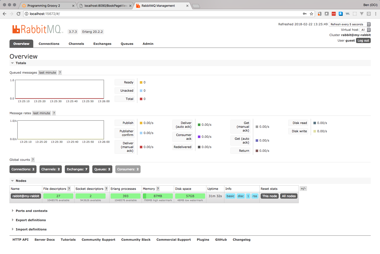The height and width of the screenshot is (254, 380).
Task: Open the React DevTools extension icon
Action: point(355,14)
